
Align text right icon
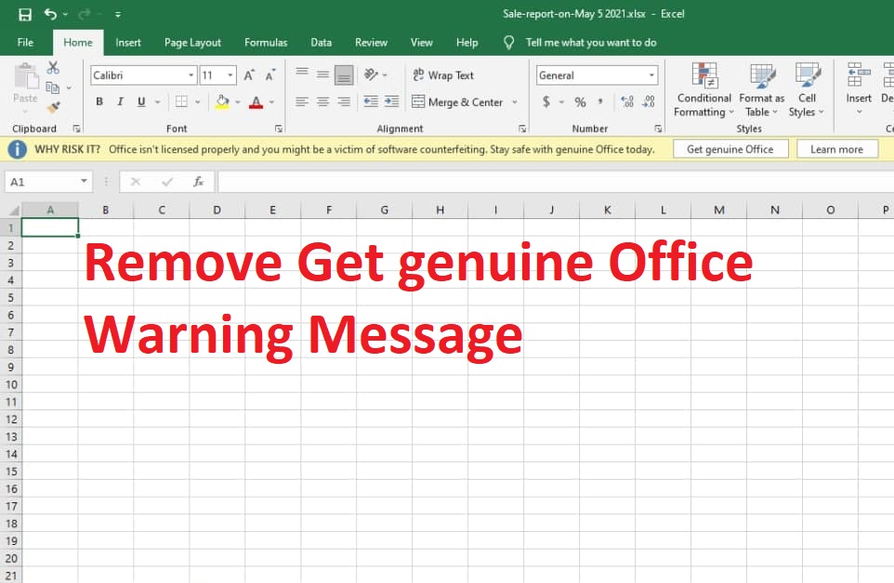click(x=344, y=102)
